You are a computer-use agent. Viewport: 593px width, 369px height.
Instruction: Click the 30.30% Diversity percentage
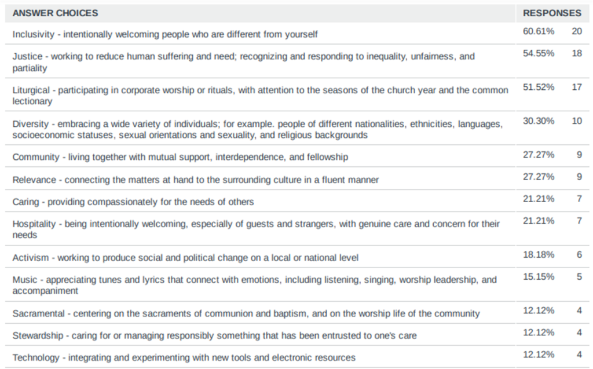539,120
